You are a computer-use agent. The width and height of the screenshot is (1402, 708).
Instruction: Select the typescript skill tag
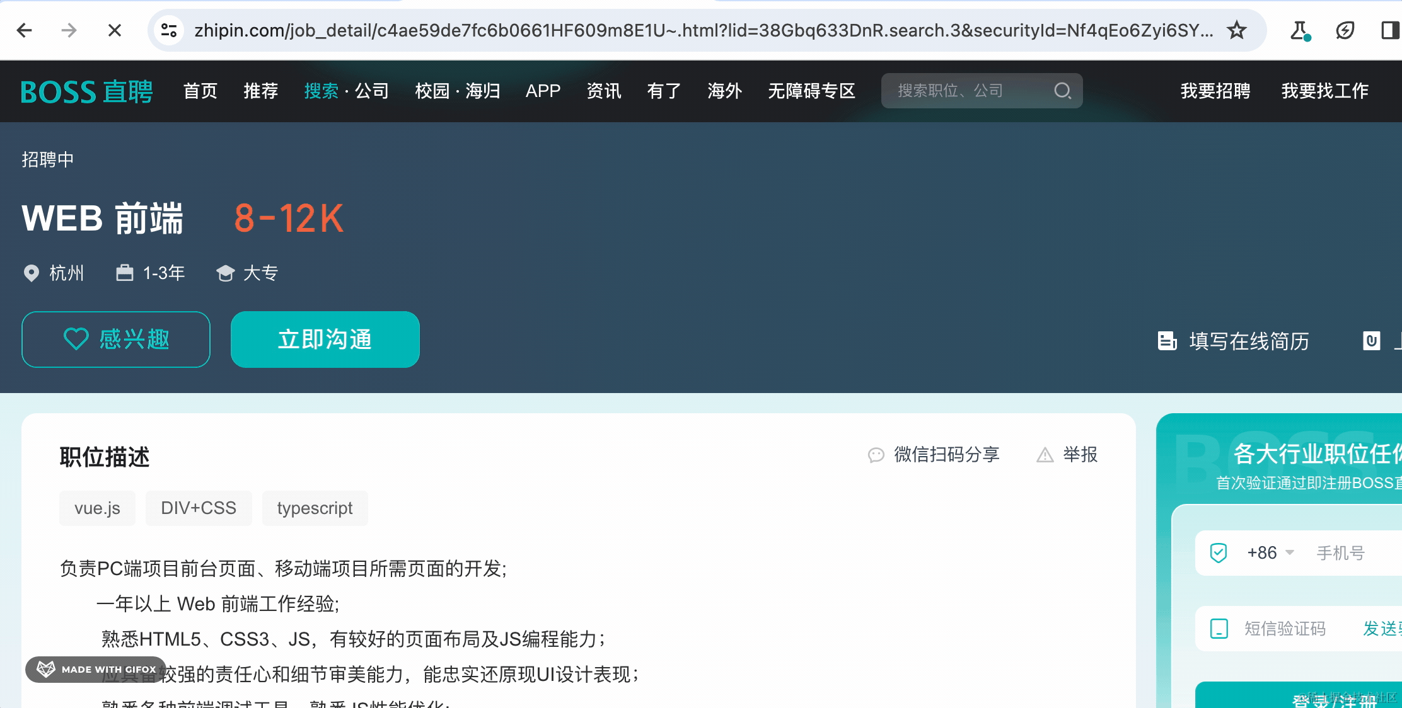(315, 508)
